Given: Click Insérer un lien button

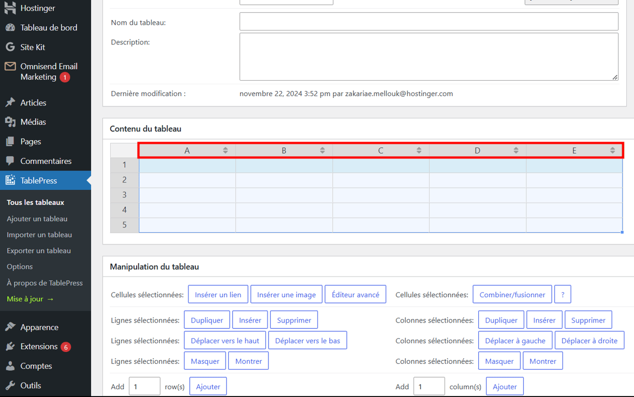Looking at the screenshot, I should click(x=218, y=294).
